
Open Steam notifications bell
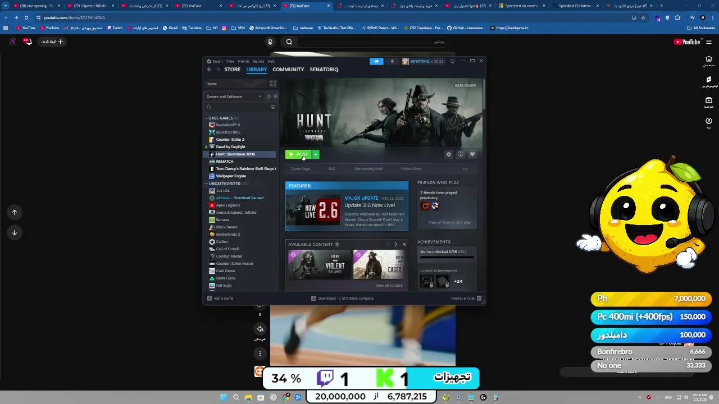point(392,61)
